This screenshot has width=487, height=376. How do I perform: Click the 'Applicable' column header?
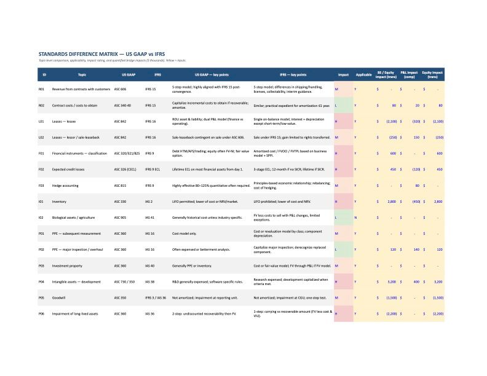[x=363, y=75]
